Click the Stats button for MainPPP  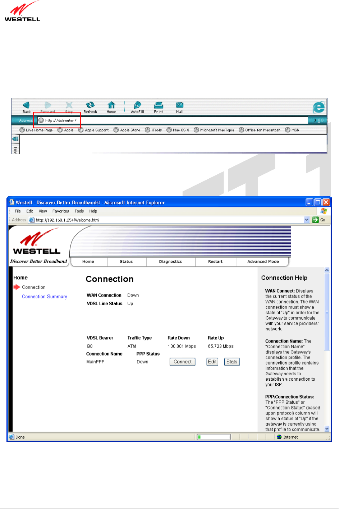232,362
